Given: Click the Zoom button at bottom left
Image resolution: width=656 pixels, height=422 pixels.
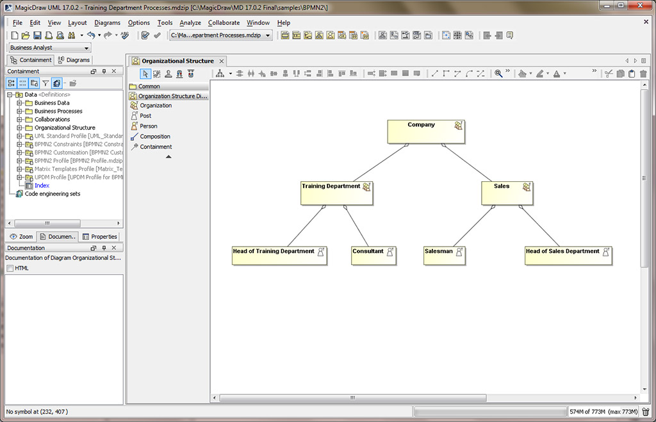Looking at the screenshot, I should (20, 236).
